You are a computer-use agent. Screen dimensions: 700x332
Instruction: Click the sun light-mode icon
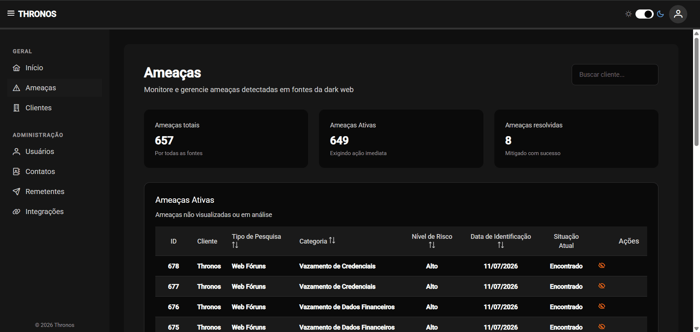629,14
